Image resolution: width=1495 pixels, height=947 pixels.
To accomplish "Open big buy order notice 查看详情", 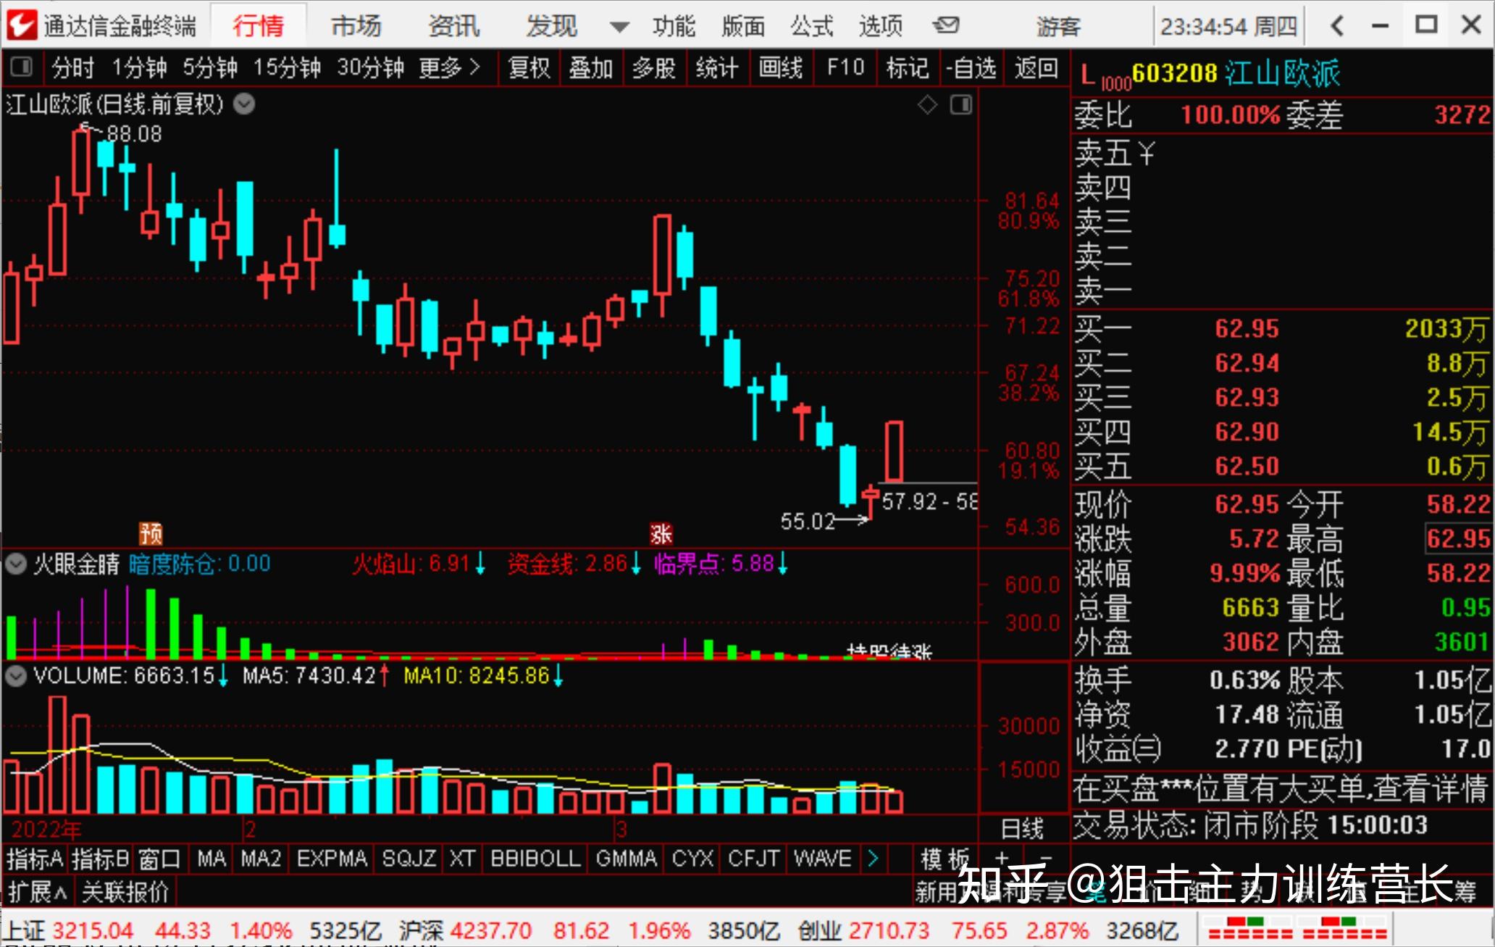I will tap(1280, 789).
